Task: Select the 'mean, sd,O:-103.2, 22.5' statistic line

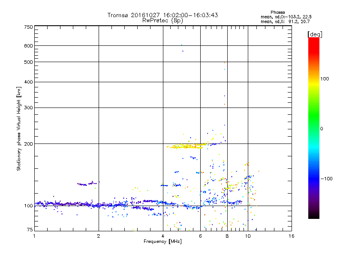Action: tap(286, 17)
